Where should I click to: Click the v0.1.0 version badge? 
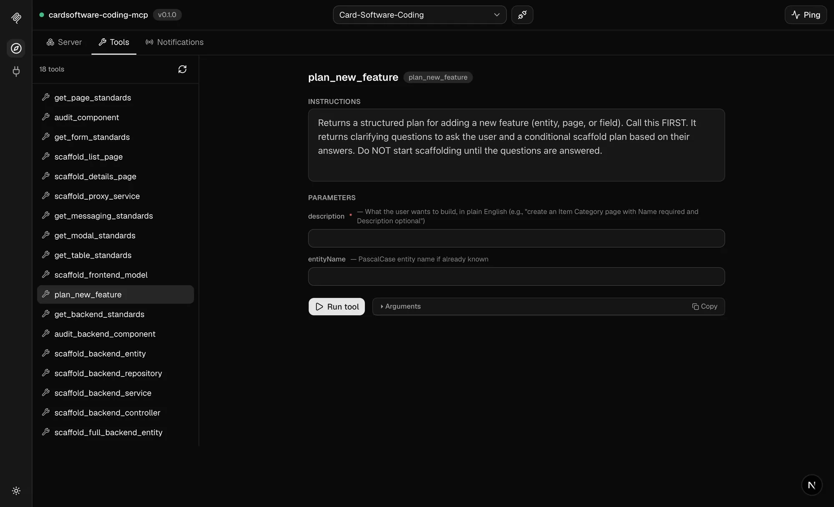(x=167, y=15)
